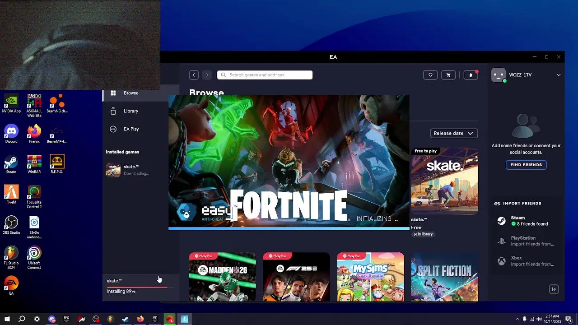Open Windows taskbar search

coord(22,319)
